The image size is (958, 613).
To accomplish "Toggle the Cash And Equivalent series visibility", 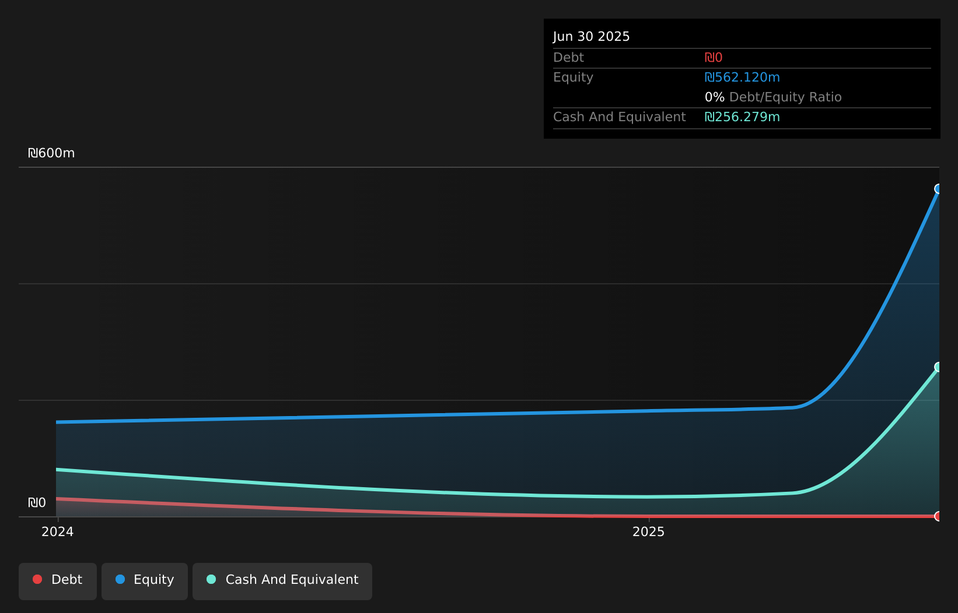I will pyautogui.click(x=282, y=580).
